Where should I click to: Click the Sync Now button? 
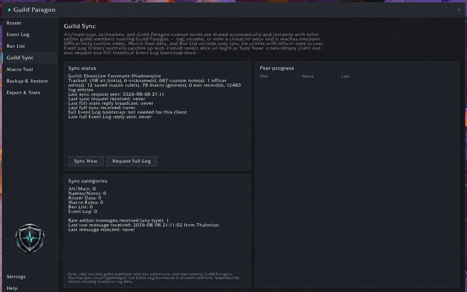pyautogui.click(x=86, y=161)
